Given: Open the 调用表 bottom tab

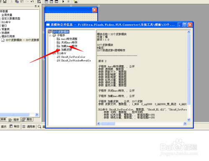Looking at the screenshot, I should click(29, 127).
